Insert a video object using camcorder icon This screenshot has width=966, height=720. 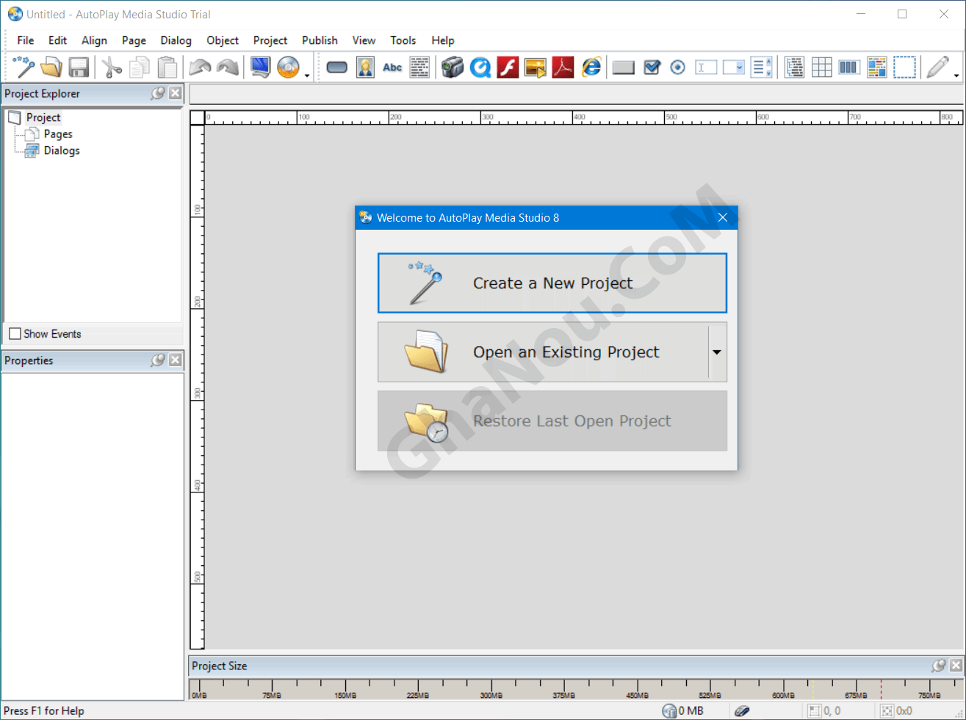pos(453,68)
